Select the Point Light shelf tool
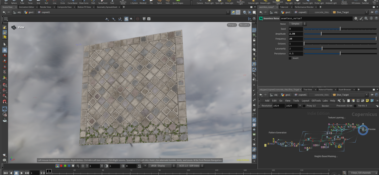Viewport: 379px width, 175px height. point(209,2)
